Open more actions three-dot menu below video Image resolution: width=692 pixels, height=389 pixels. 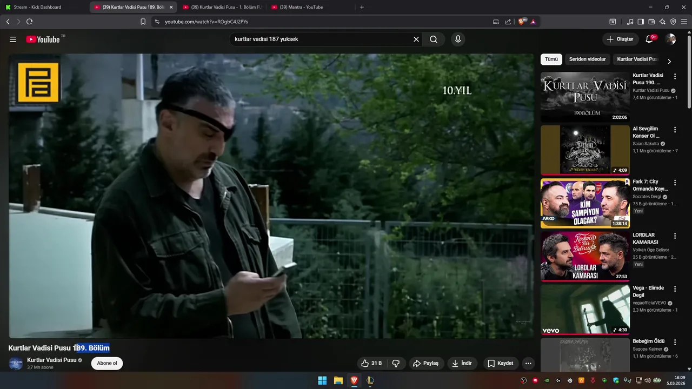tap(528, 364)
